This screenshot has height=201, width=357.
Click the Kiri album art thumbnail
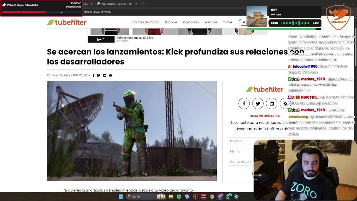[x=257, y=16]
